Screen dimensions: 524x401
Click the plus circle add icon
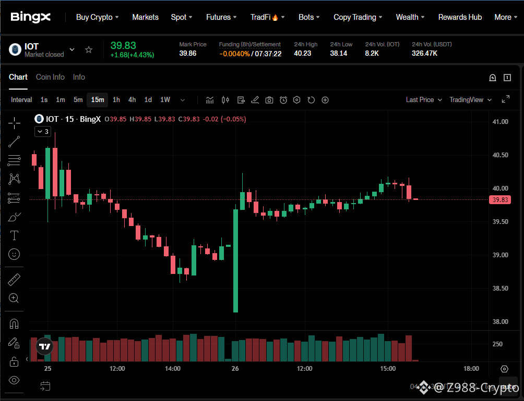click(x=325, y=100)
